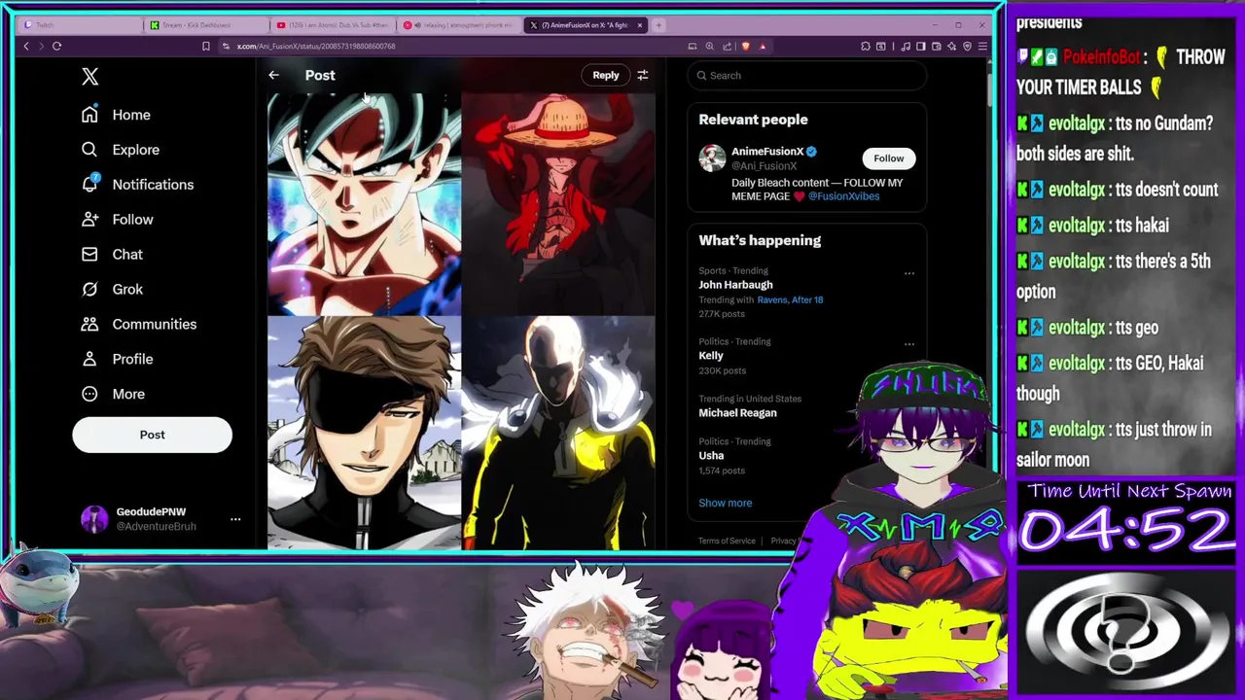Click the PokeInfoBot chat username
This screenshot has height=700, width=1245.
[x=1101, y=57]
